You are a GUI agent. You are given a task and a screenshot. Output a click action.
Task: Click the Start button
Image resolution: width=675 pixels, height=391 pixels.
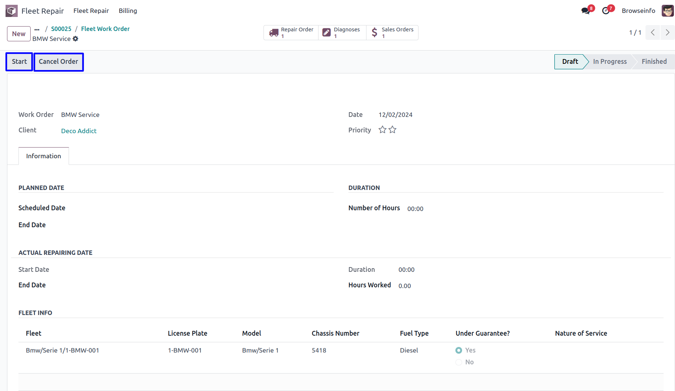(19, 62)
